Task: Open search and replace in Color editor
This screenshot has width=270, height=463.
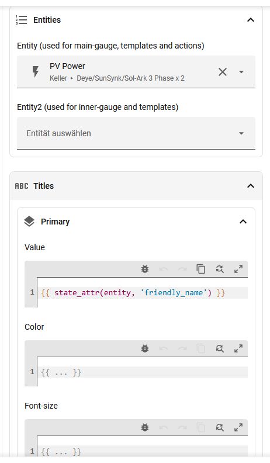Action: coord(220,348)
